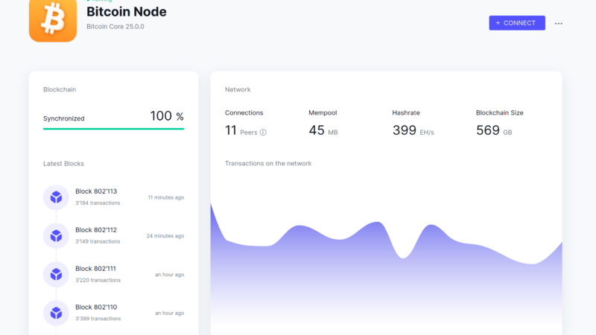Click the cube icon for Block 802'112

pyautogui.click(x=56, y=236)
